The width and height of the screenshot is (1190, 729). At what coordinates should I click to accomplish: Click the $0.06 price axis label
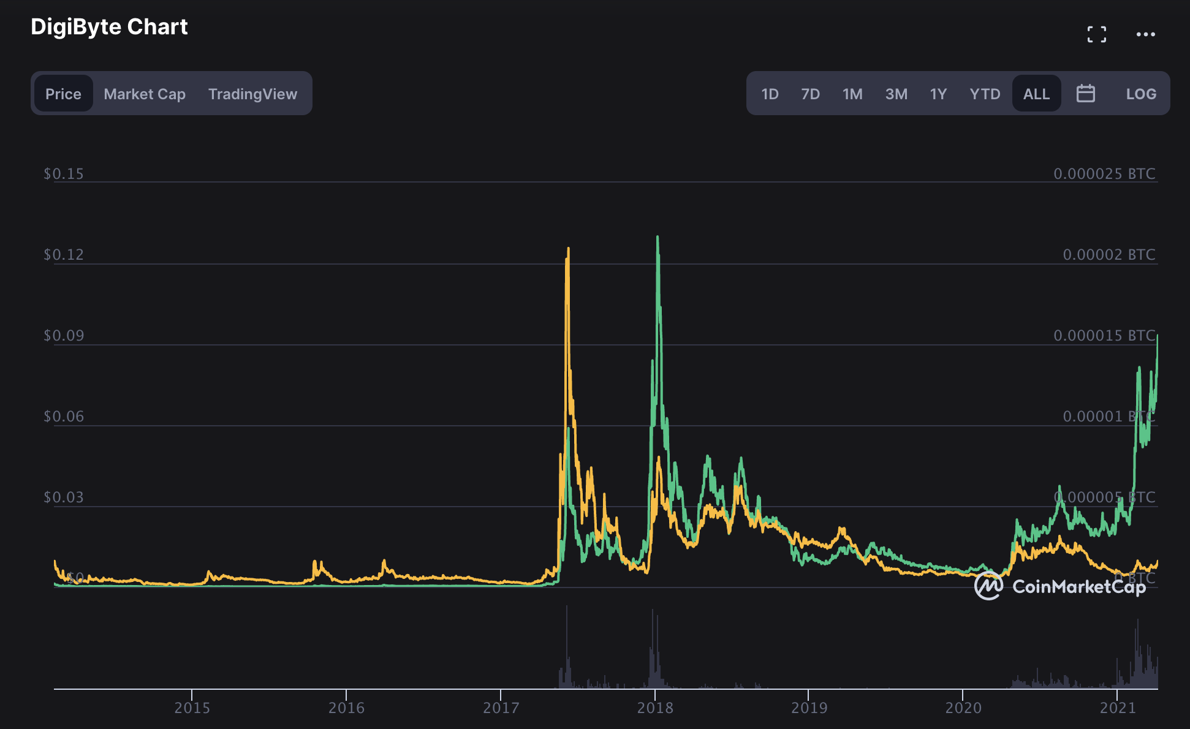(x=64, y=417)
